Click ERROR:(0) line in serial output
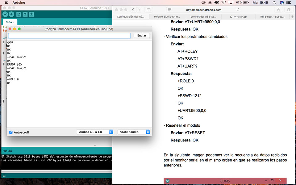 tap(14, 65)
